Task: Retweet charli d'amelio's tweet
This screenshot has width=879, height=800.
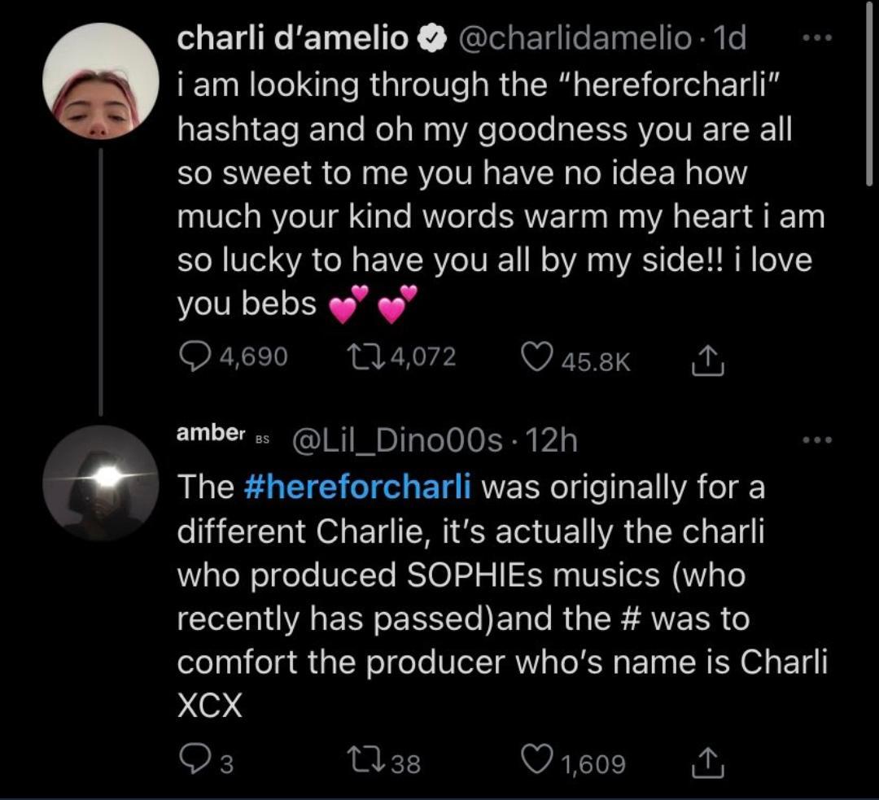Action: point(359,358)
